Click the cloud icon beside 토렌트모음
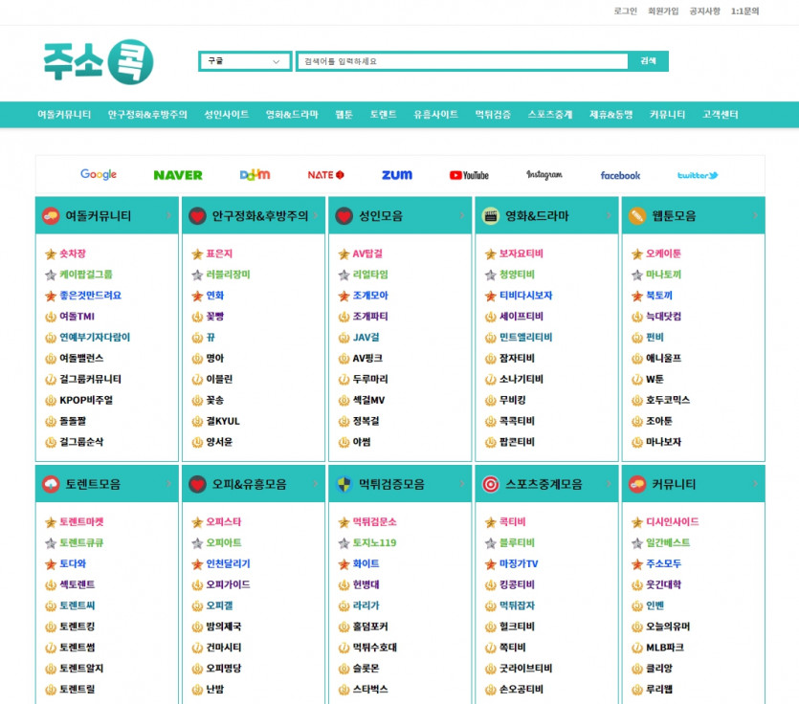The width and height of the screenshot is (799, 704). click(x=51, y=485)
